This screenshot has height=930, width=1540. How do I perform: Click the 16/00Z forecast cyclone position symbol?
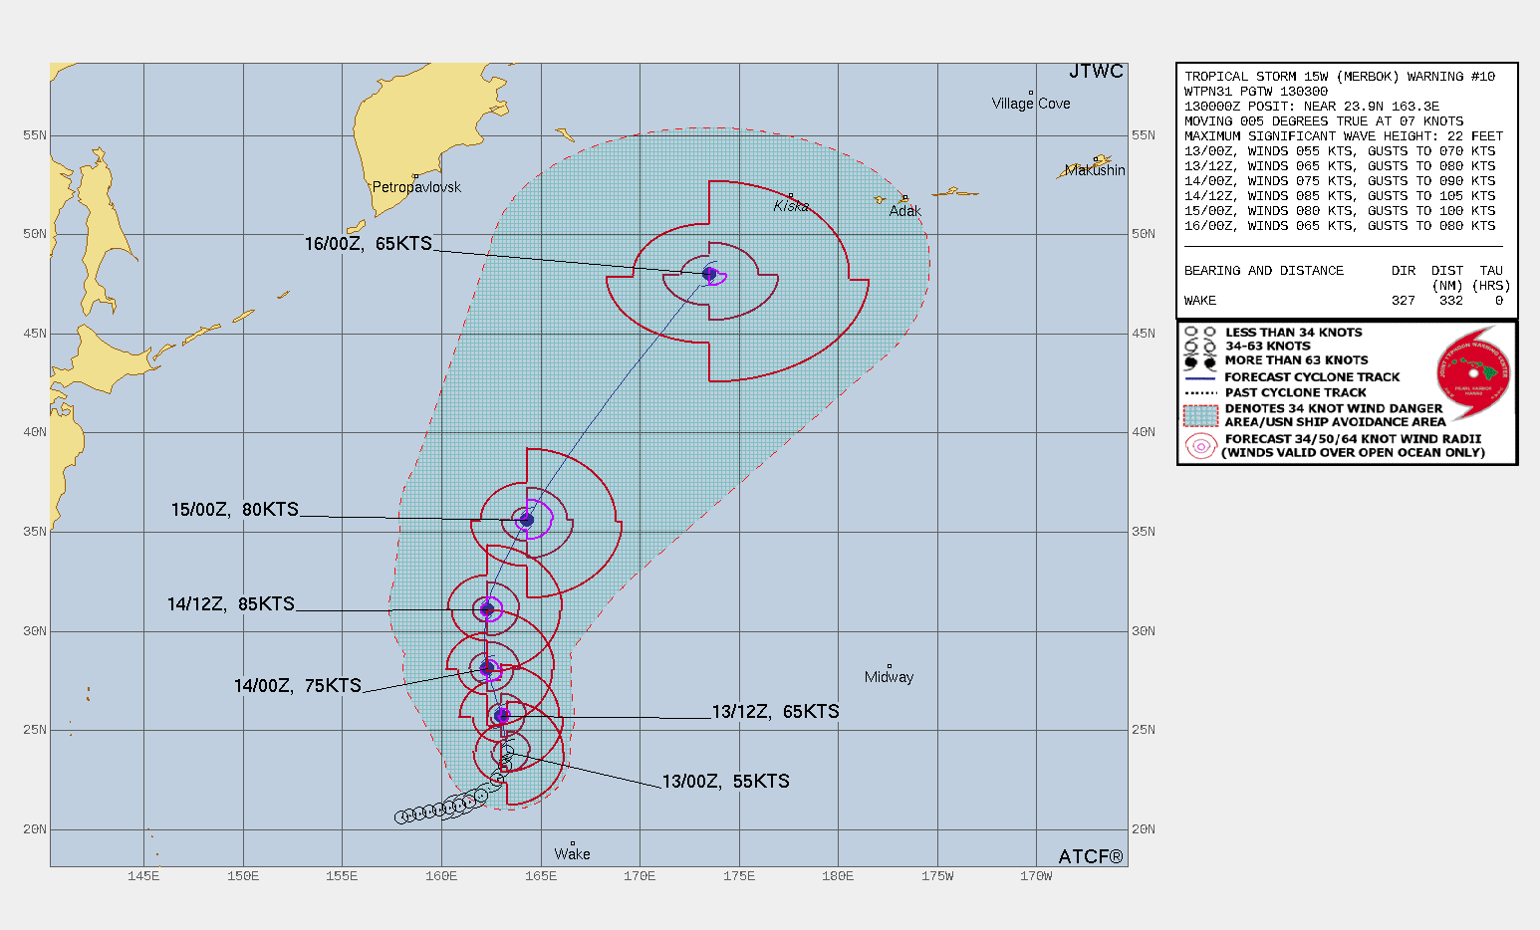click(x=709, y=274)
